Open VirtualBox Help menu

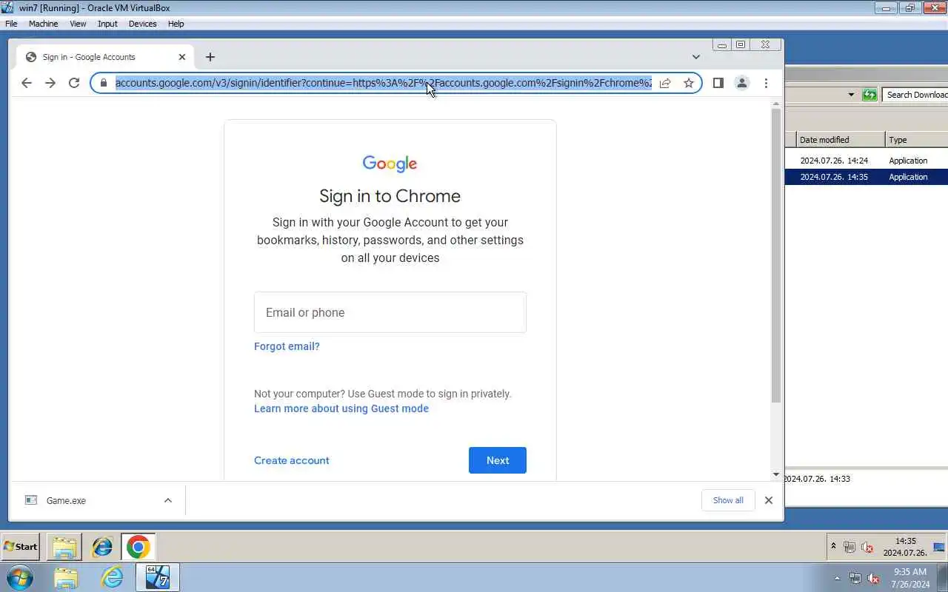[176, 24]
